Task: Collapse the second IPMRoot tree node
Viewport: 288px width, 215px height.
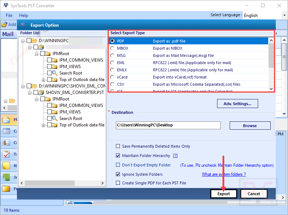Action: pyautogui.click(x=37, y=99)
